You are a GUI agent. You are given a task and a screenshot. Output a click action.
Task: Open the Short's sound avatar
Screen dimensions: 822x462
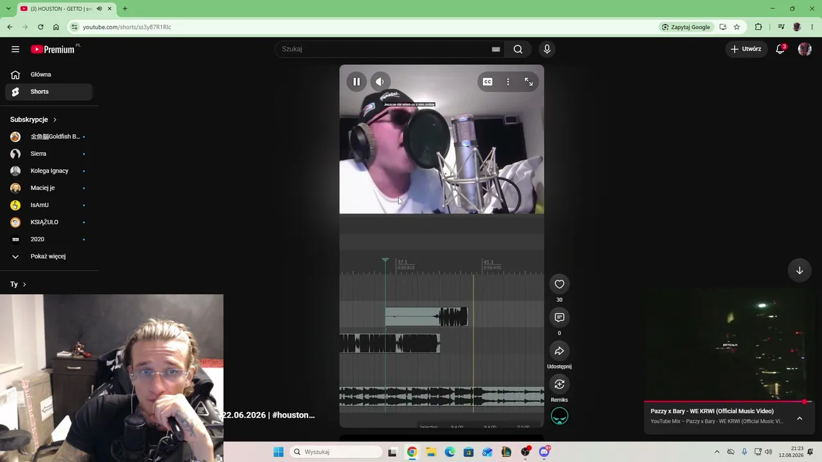click(559, 416)
